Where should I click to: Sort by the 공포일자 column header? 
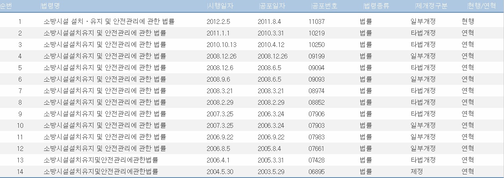273,6
